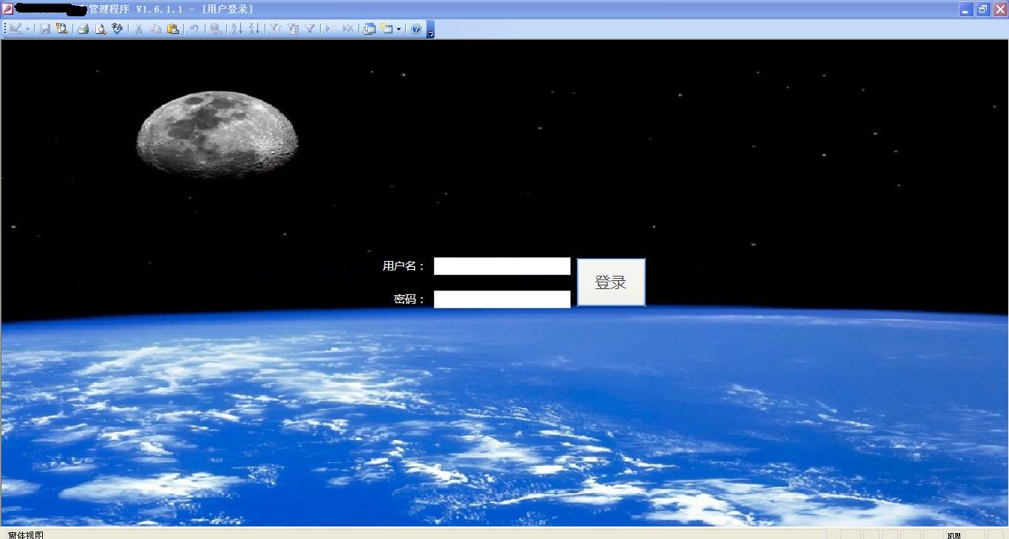Sort ascending with the A-Z icon
The width and height of the screenshot is (1009, 539).
click(x=237, y=29)
